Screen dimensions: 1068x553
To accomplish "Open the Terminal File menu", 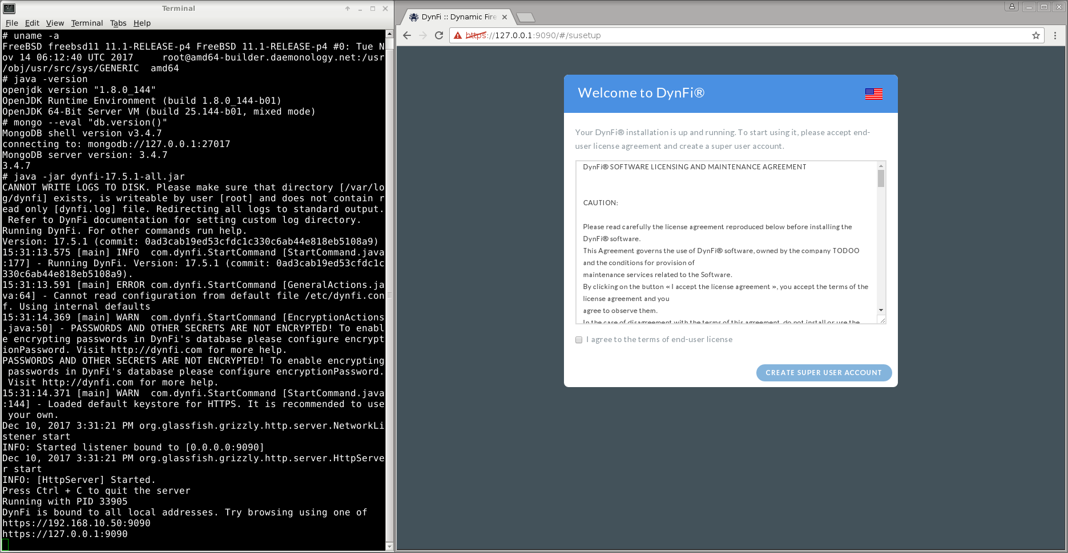I will pos(12,23).
